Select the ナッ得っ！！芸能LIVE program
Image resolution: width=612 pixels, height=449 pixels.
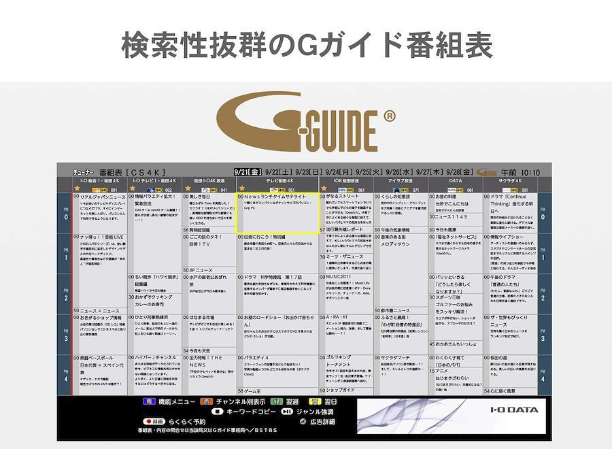[x=100, y=271]
